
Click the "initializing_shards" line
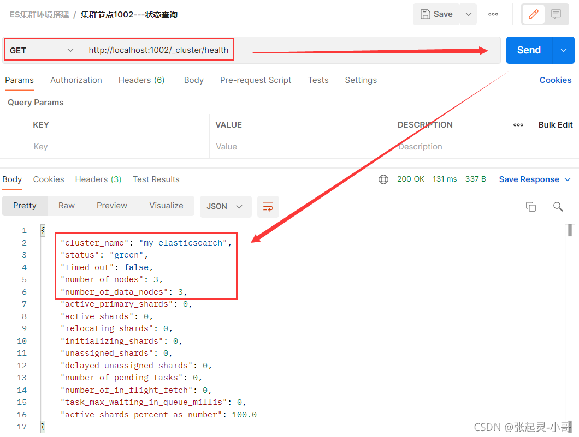(x=121, y=341)
